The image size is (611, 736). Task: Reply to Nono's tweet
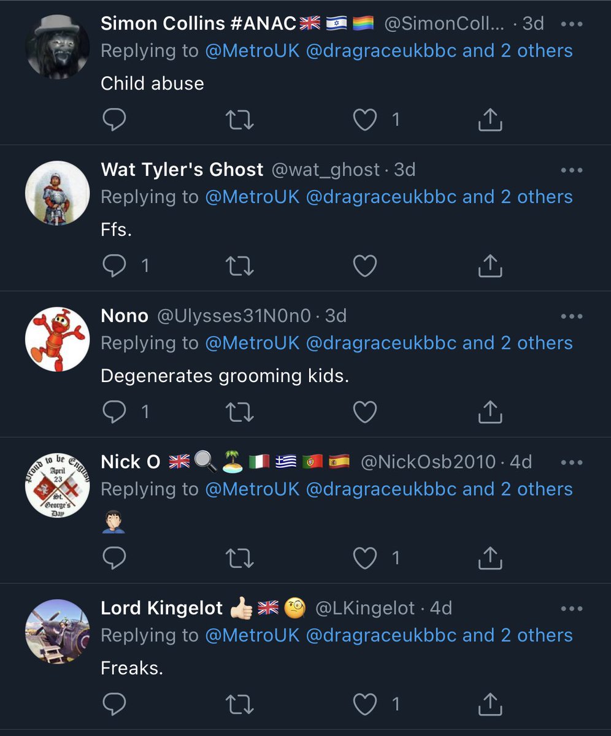[x=114, y=412]
